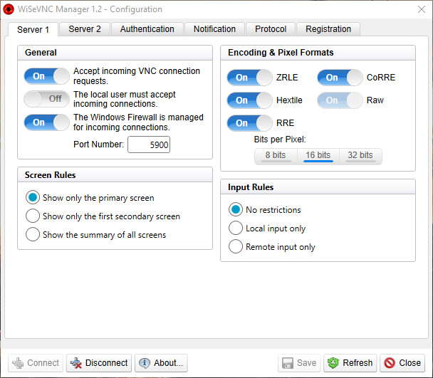
Task: Click the Save button label
Action: pyautogui.click(x=306, y=363)
